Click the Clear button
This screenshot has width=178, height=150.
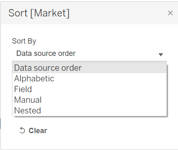coord(33,131)
